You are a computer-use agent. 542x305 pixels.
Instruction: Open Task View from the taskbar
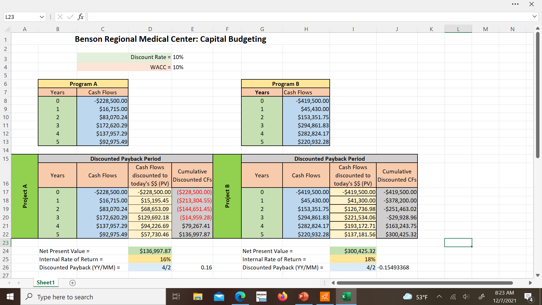176,297
